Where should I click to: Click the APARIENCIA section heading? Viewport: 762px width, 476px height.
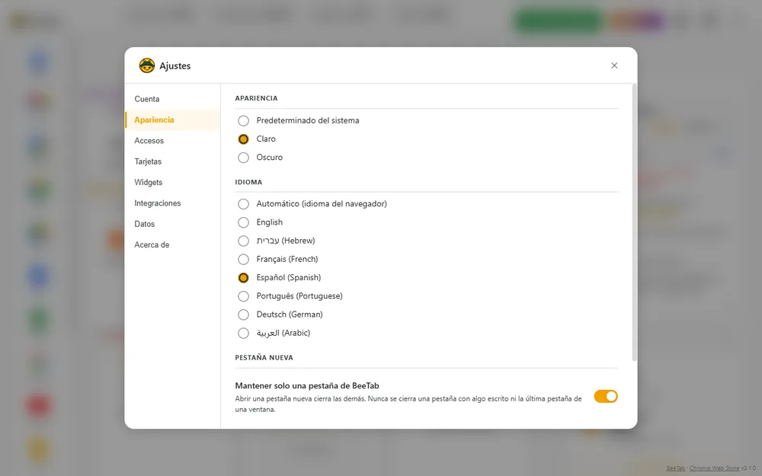[256, 98]
